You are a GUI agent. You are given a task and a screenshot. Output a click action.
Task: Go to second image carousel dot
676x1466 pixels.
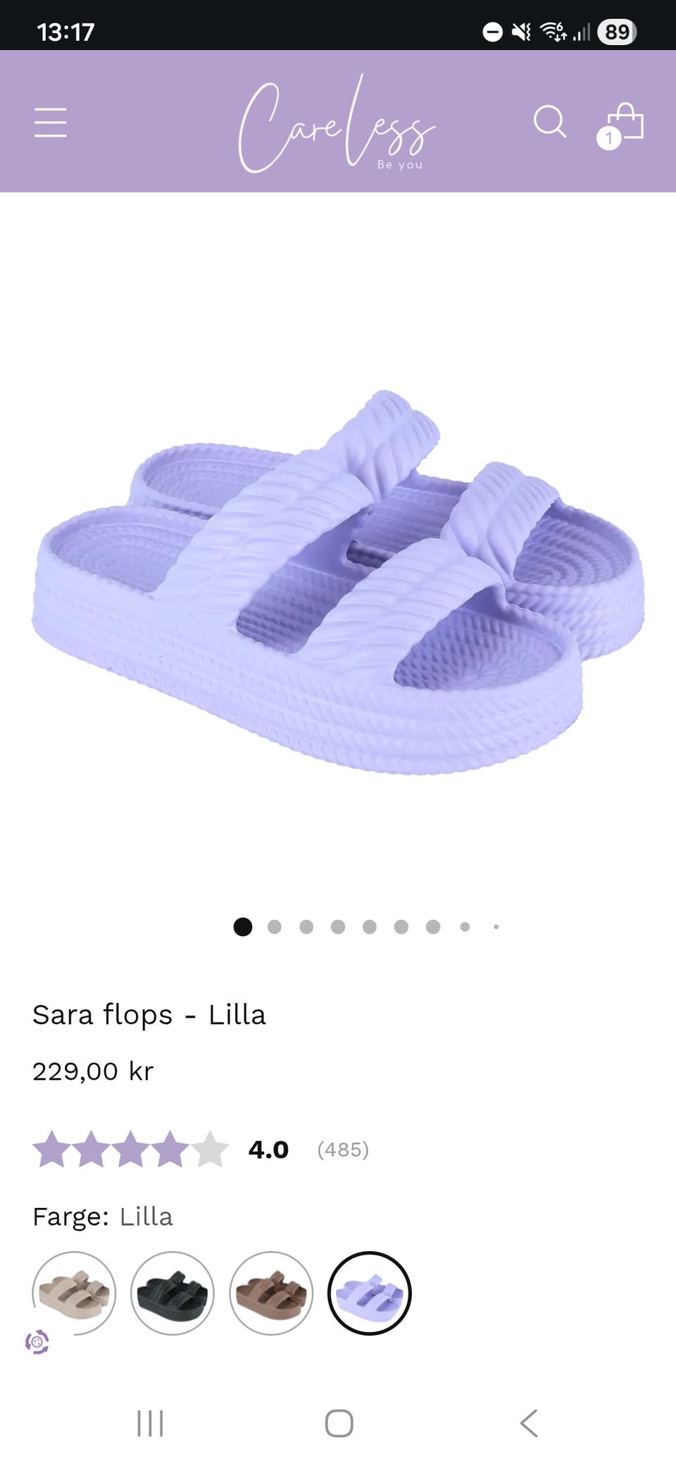pos(275,927)
